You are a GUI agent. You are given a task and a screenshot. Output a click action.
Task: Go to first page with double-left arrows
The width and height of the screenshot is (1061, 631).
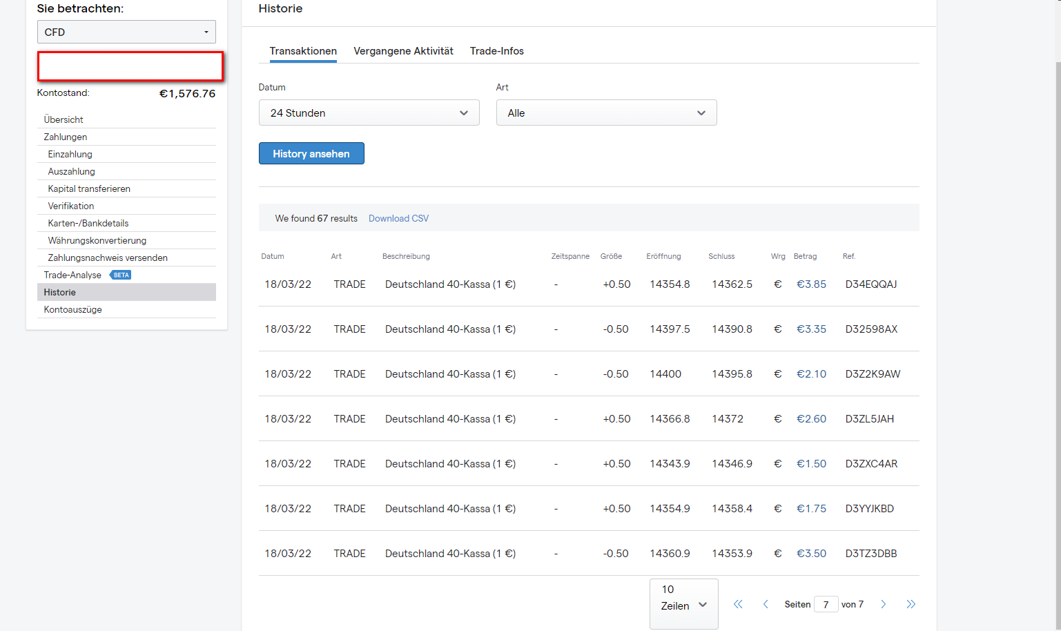point(738,604)
